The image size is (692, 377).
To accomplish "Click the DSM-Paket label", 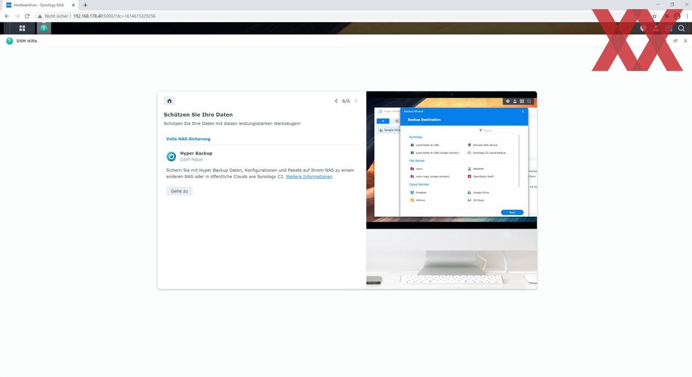I will [192, 160].
